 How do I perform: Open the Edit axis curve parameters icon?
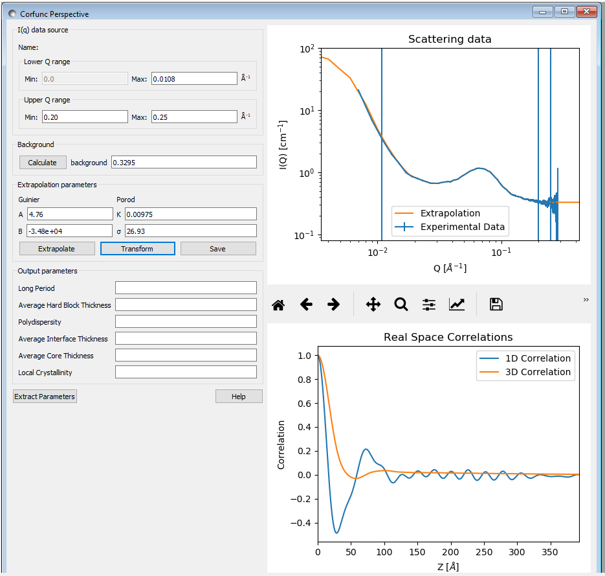457,305
